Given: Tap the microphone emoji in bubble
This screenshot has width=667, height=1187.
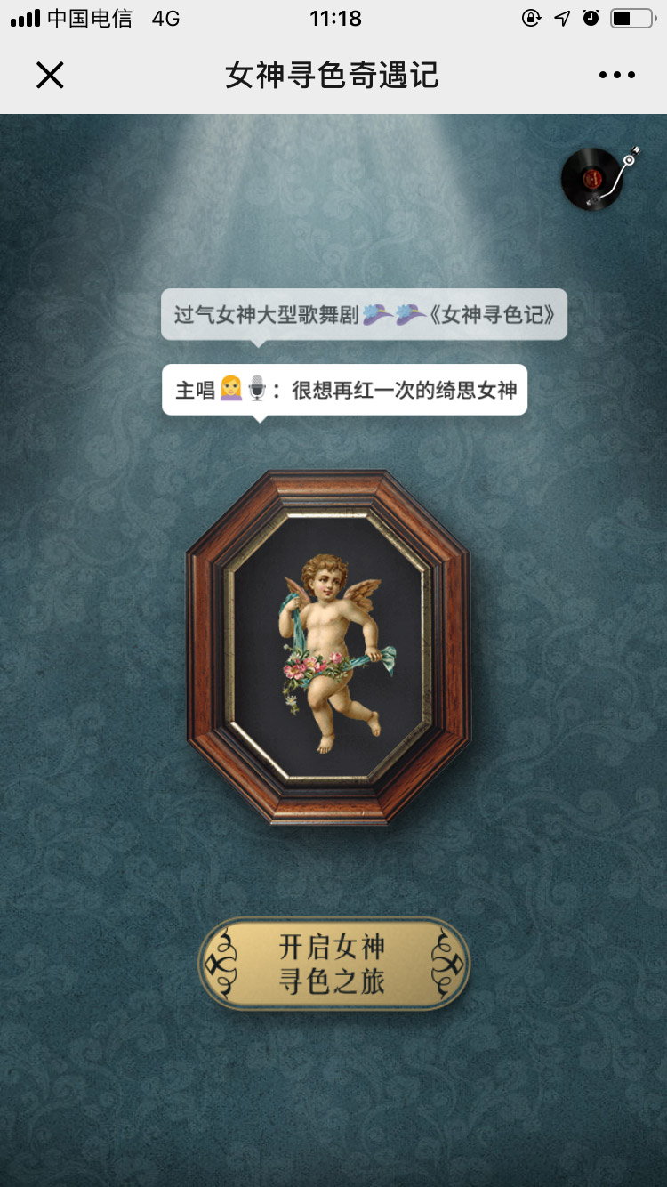Looking at the screenshot, I should coord(256,390).
